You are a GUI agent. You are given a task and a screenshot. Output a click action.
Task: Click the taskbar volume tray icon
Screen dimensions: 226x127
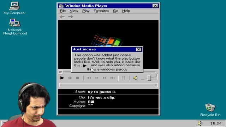tap(200, 123)
